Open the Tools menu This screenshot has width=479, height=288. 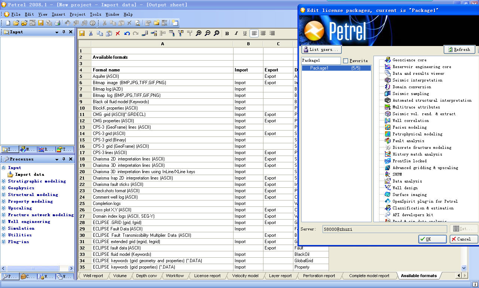tap(95, 14)
